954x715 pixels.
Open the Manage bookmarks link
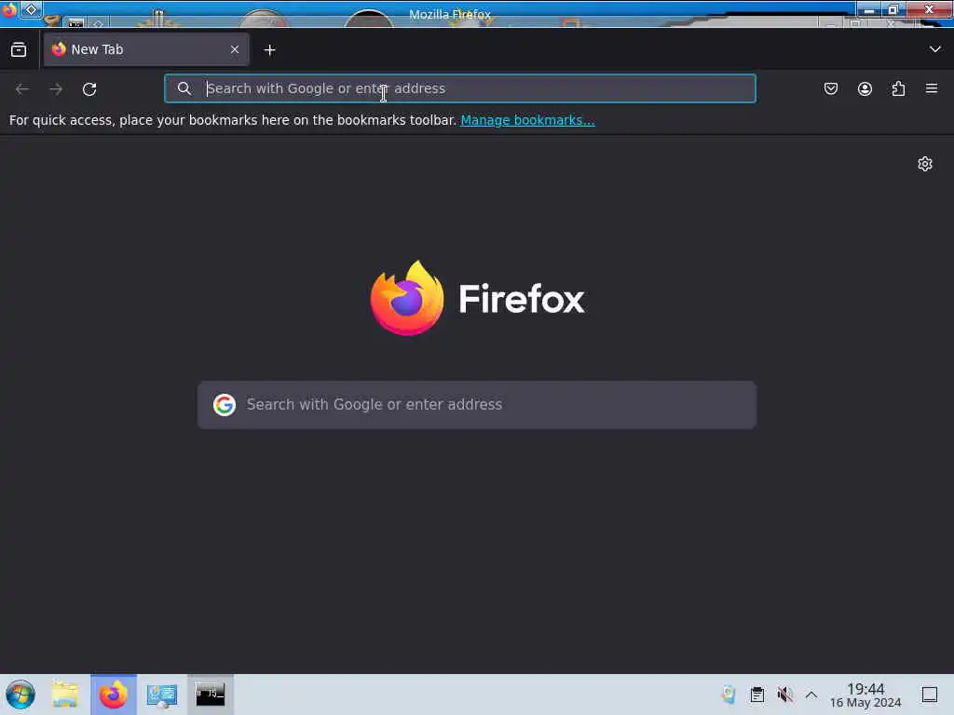coord(527,120)
